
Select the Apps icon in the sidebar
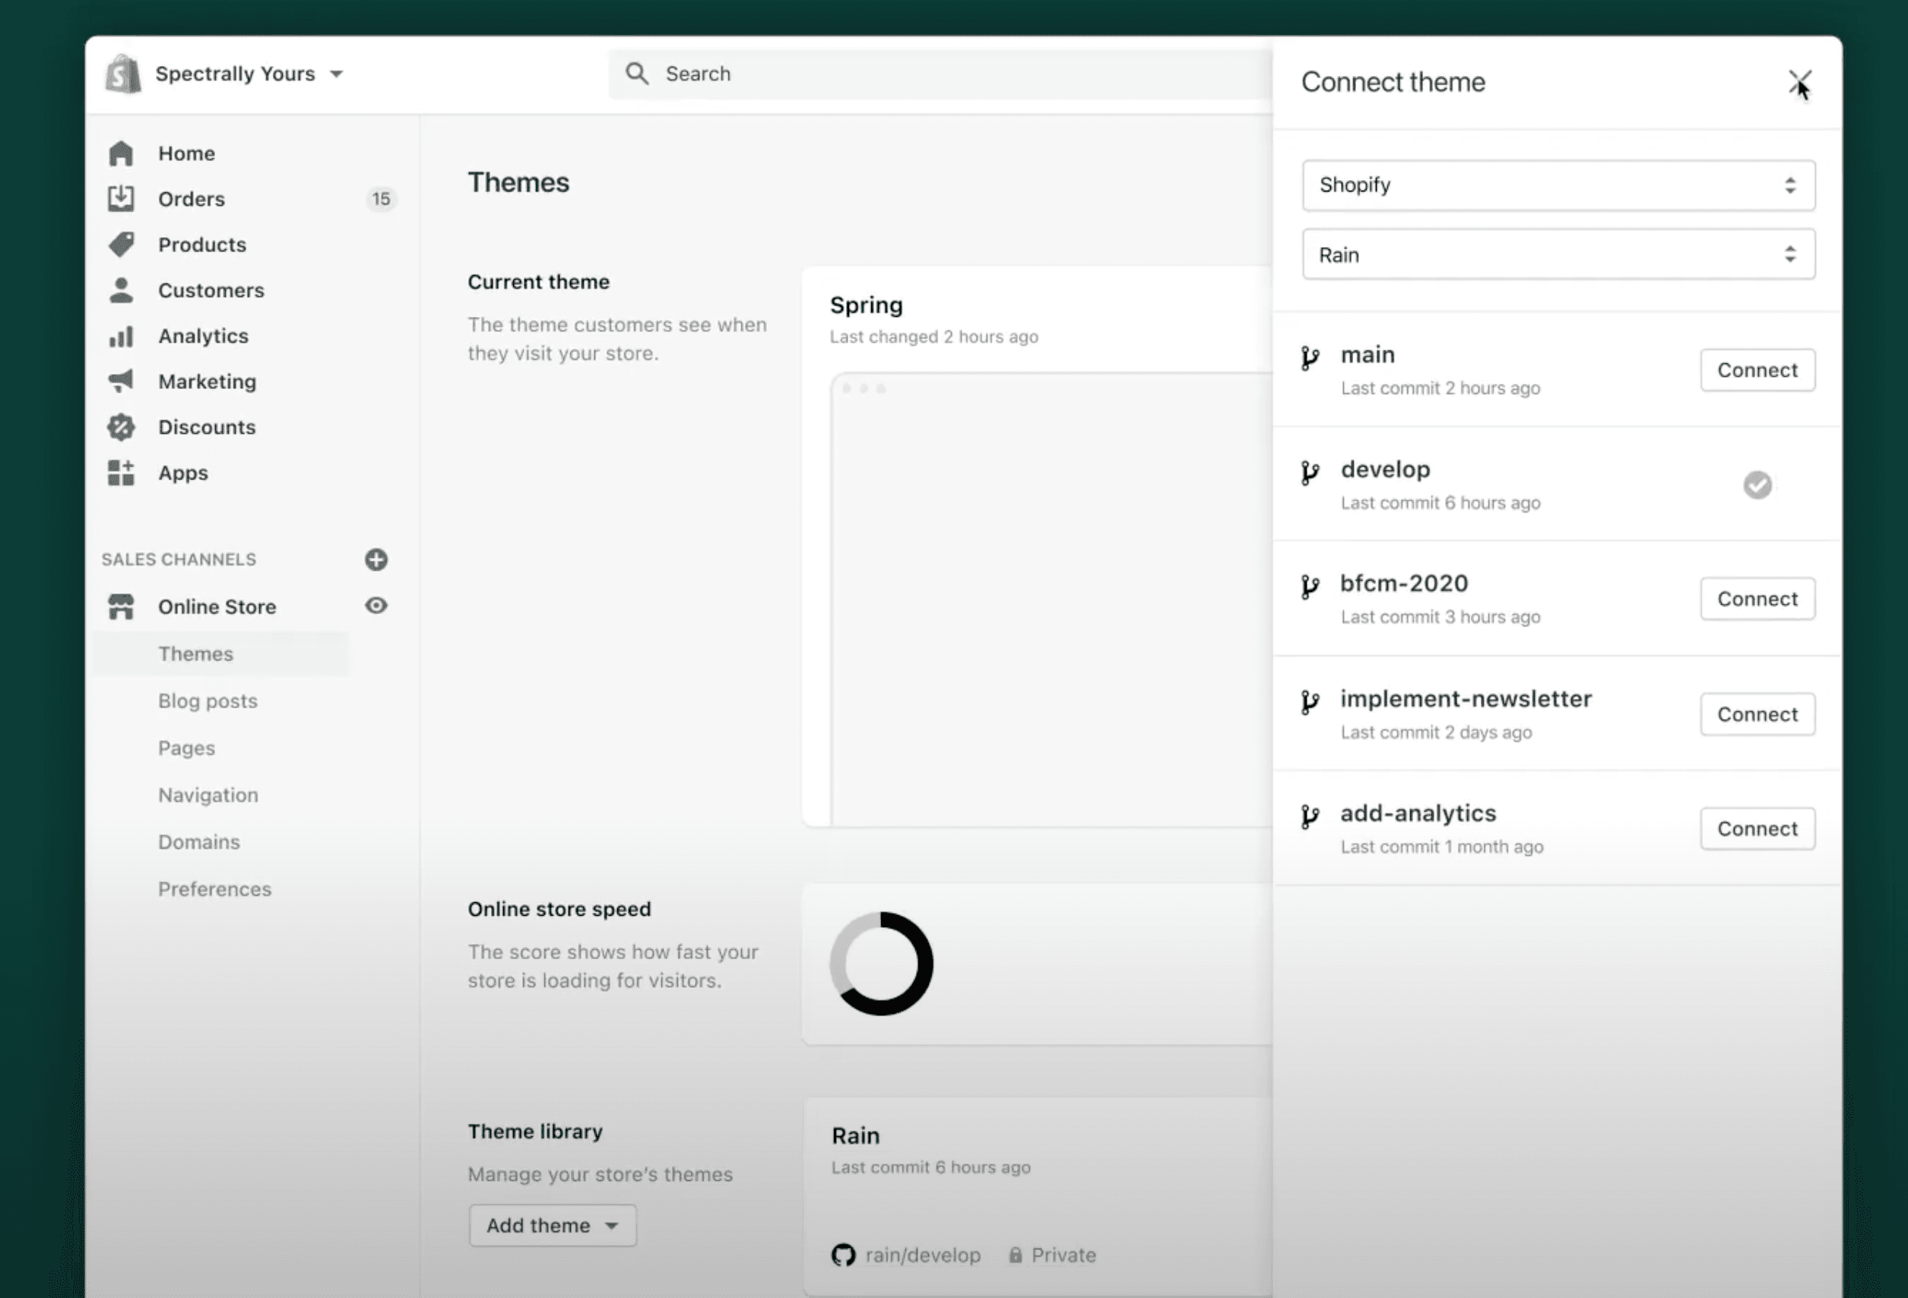click(121, 472)
